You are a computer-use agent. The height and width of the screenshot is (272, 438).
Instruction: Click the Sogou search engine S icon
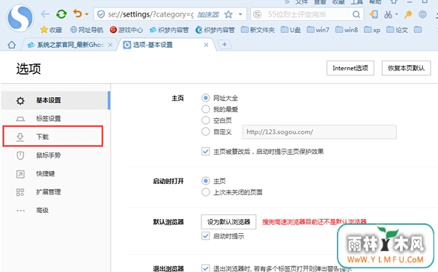point(258,14)
